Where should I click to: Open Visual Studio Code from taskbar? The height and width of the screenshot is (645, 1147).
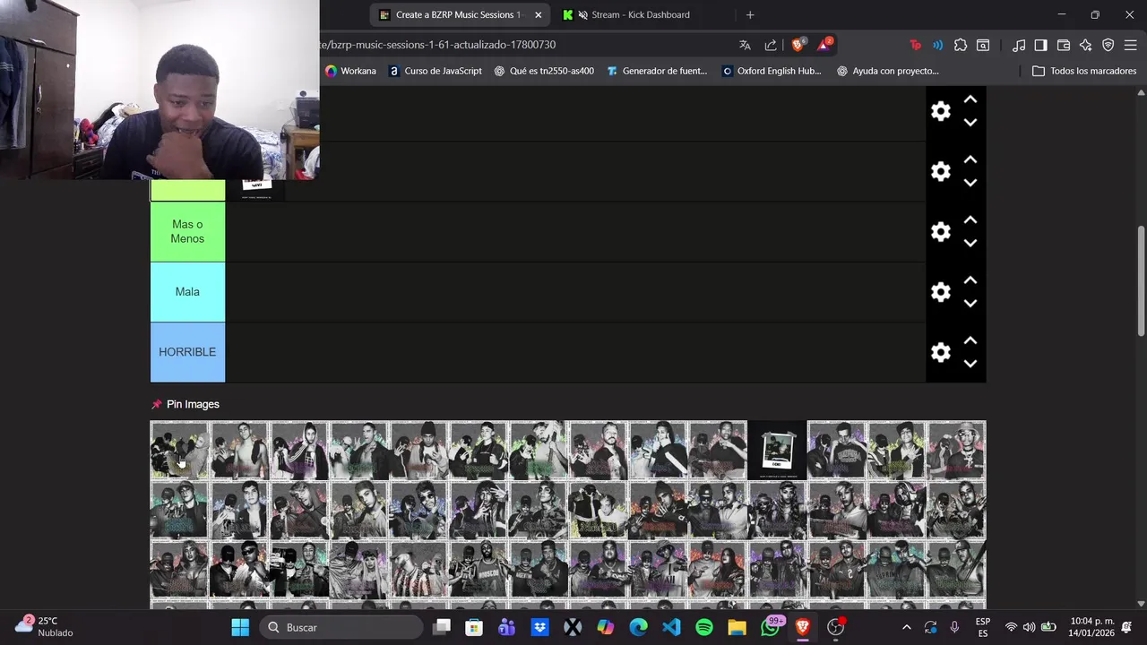click(671, 627)
